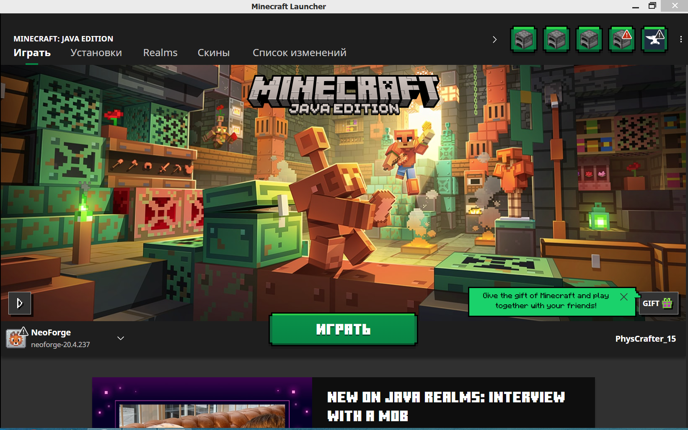The image size is (688, 430).
Task: Minimize the Minecraft Launcher window
Action: [636, 6]
